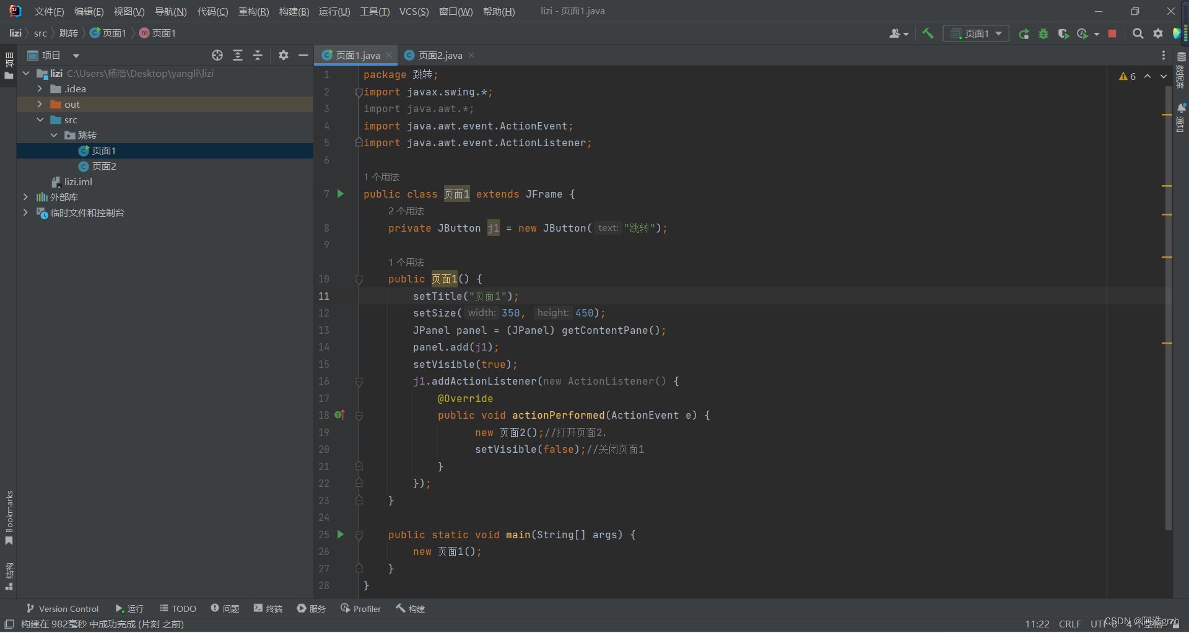Select opened file locate target icon
Viewport: 1189px width, 633px height.
[x=217, y=55]
